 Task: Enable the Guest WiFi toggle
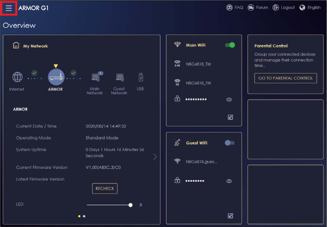(x=230, y=143)
